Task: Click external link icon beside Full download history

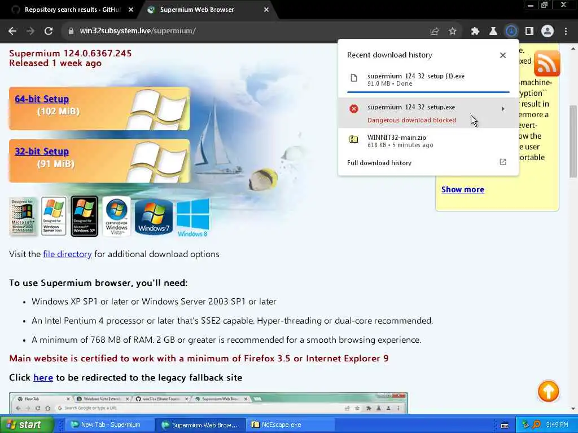Action: [502, 162]
